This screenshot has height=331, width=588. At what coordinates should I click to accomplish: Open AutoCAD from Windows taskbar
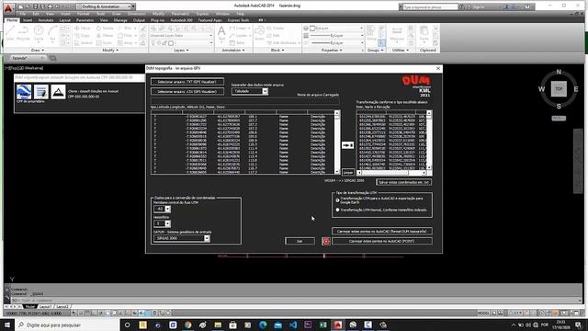338,325
